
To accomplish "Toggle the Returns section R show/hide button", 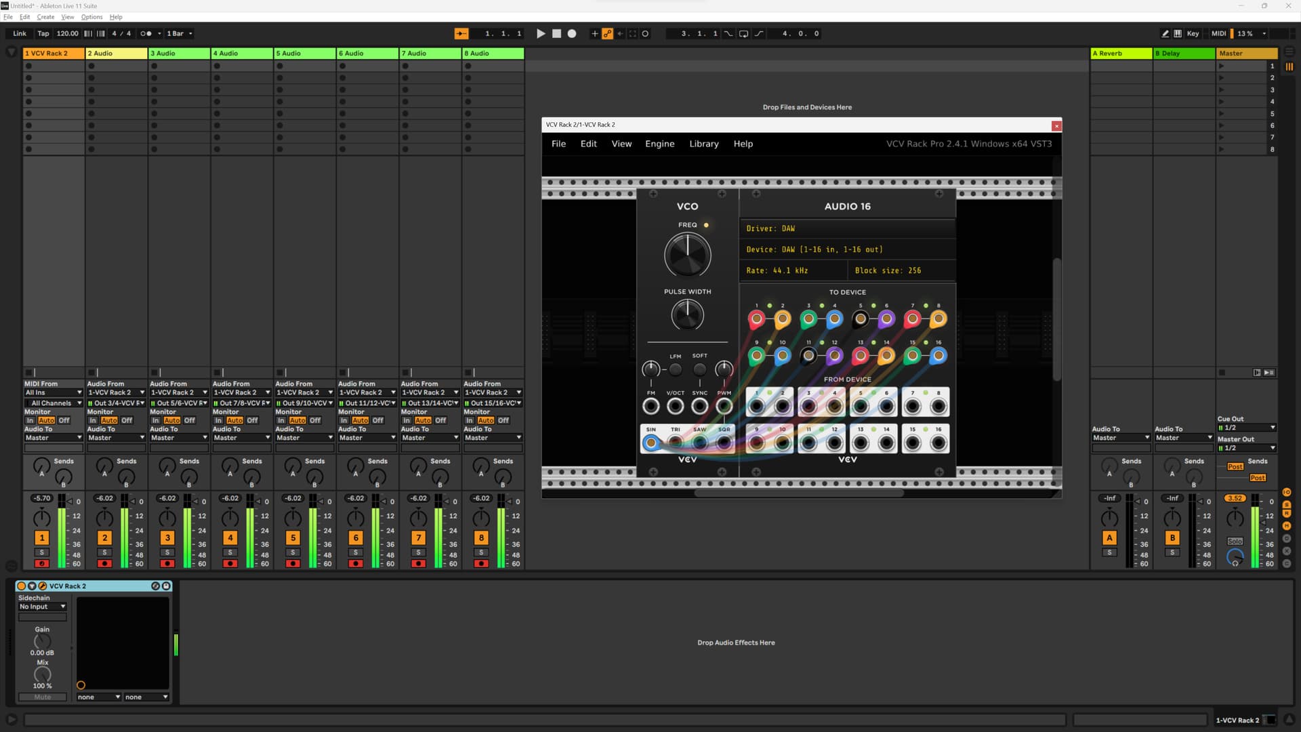I will pyautogui.click(x=1286, y=514).
